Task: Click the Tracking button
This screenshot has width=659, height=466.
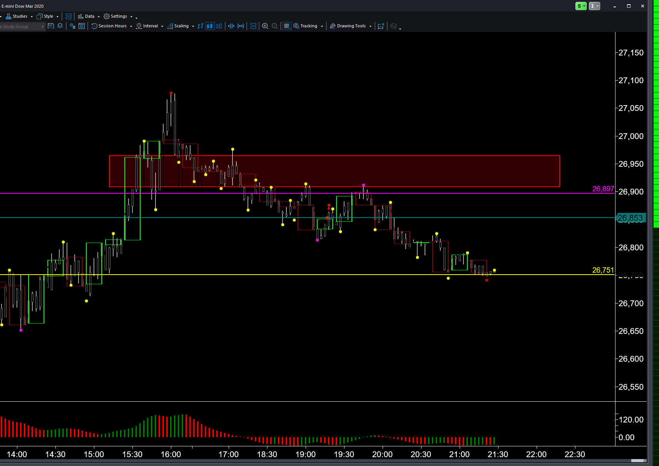Action: tap(308, 26)
